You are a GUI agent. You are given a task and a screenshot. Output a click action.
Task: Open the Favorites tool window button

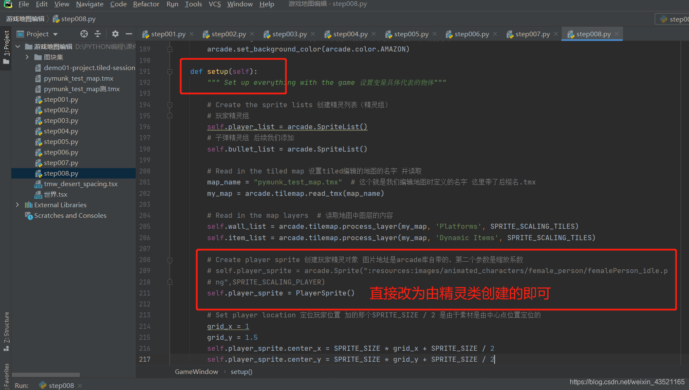point(6,376)
